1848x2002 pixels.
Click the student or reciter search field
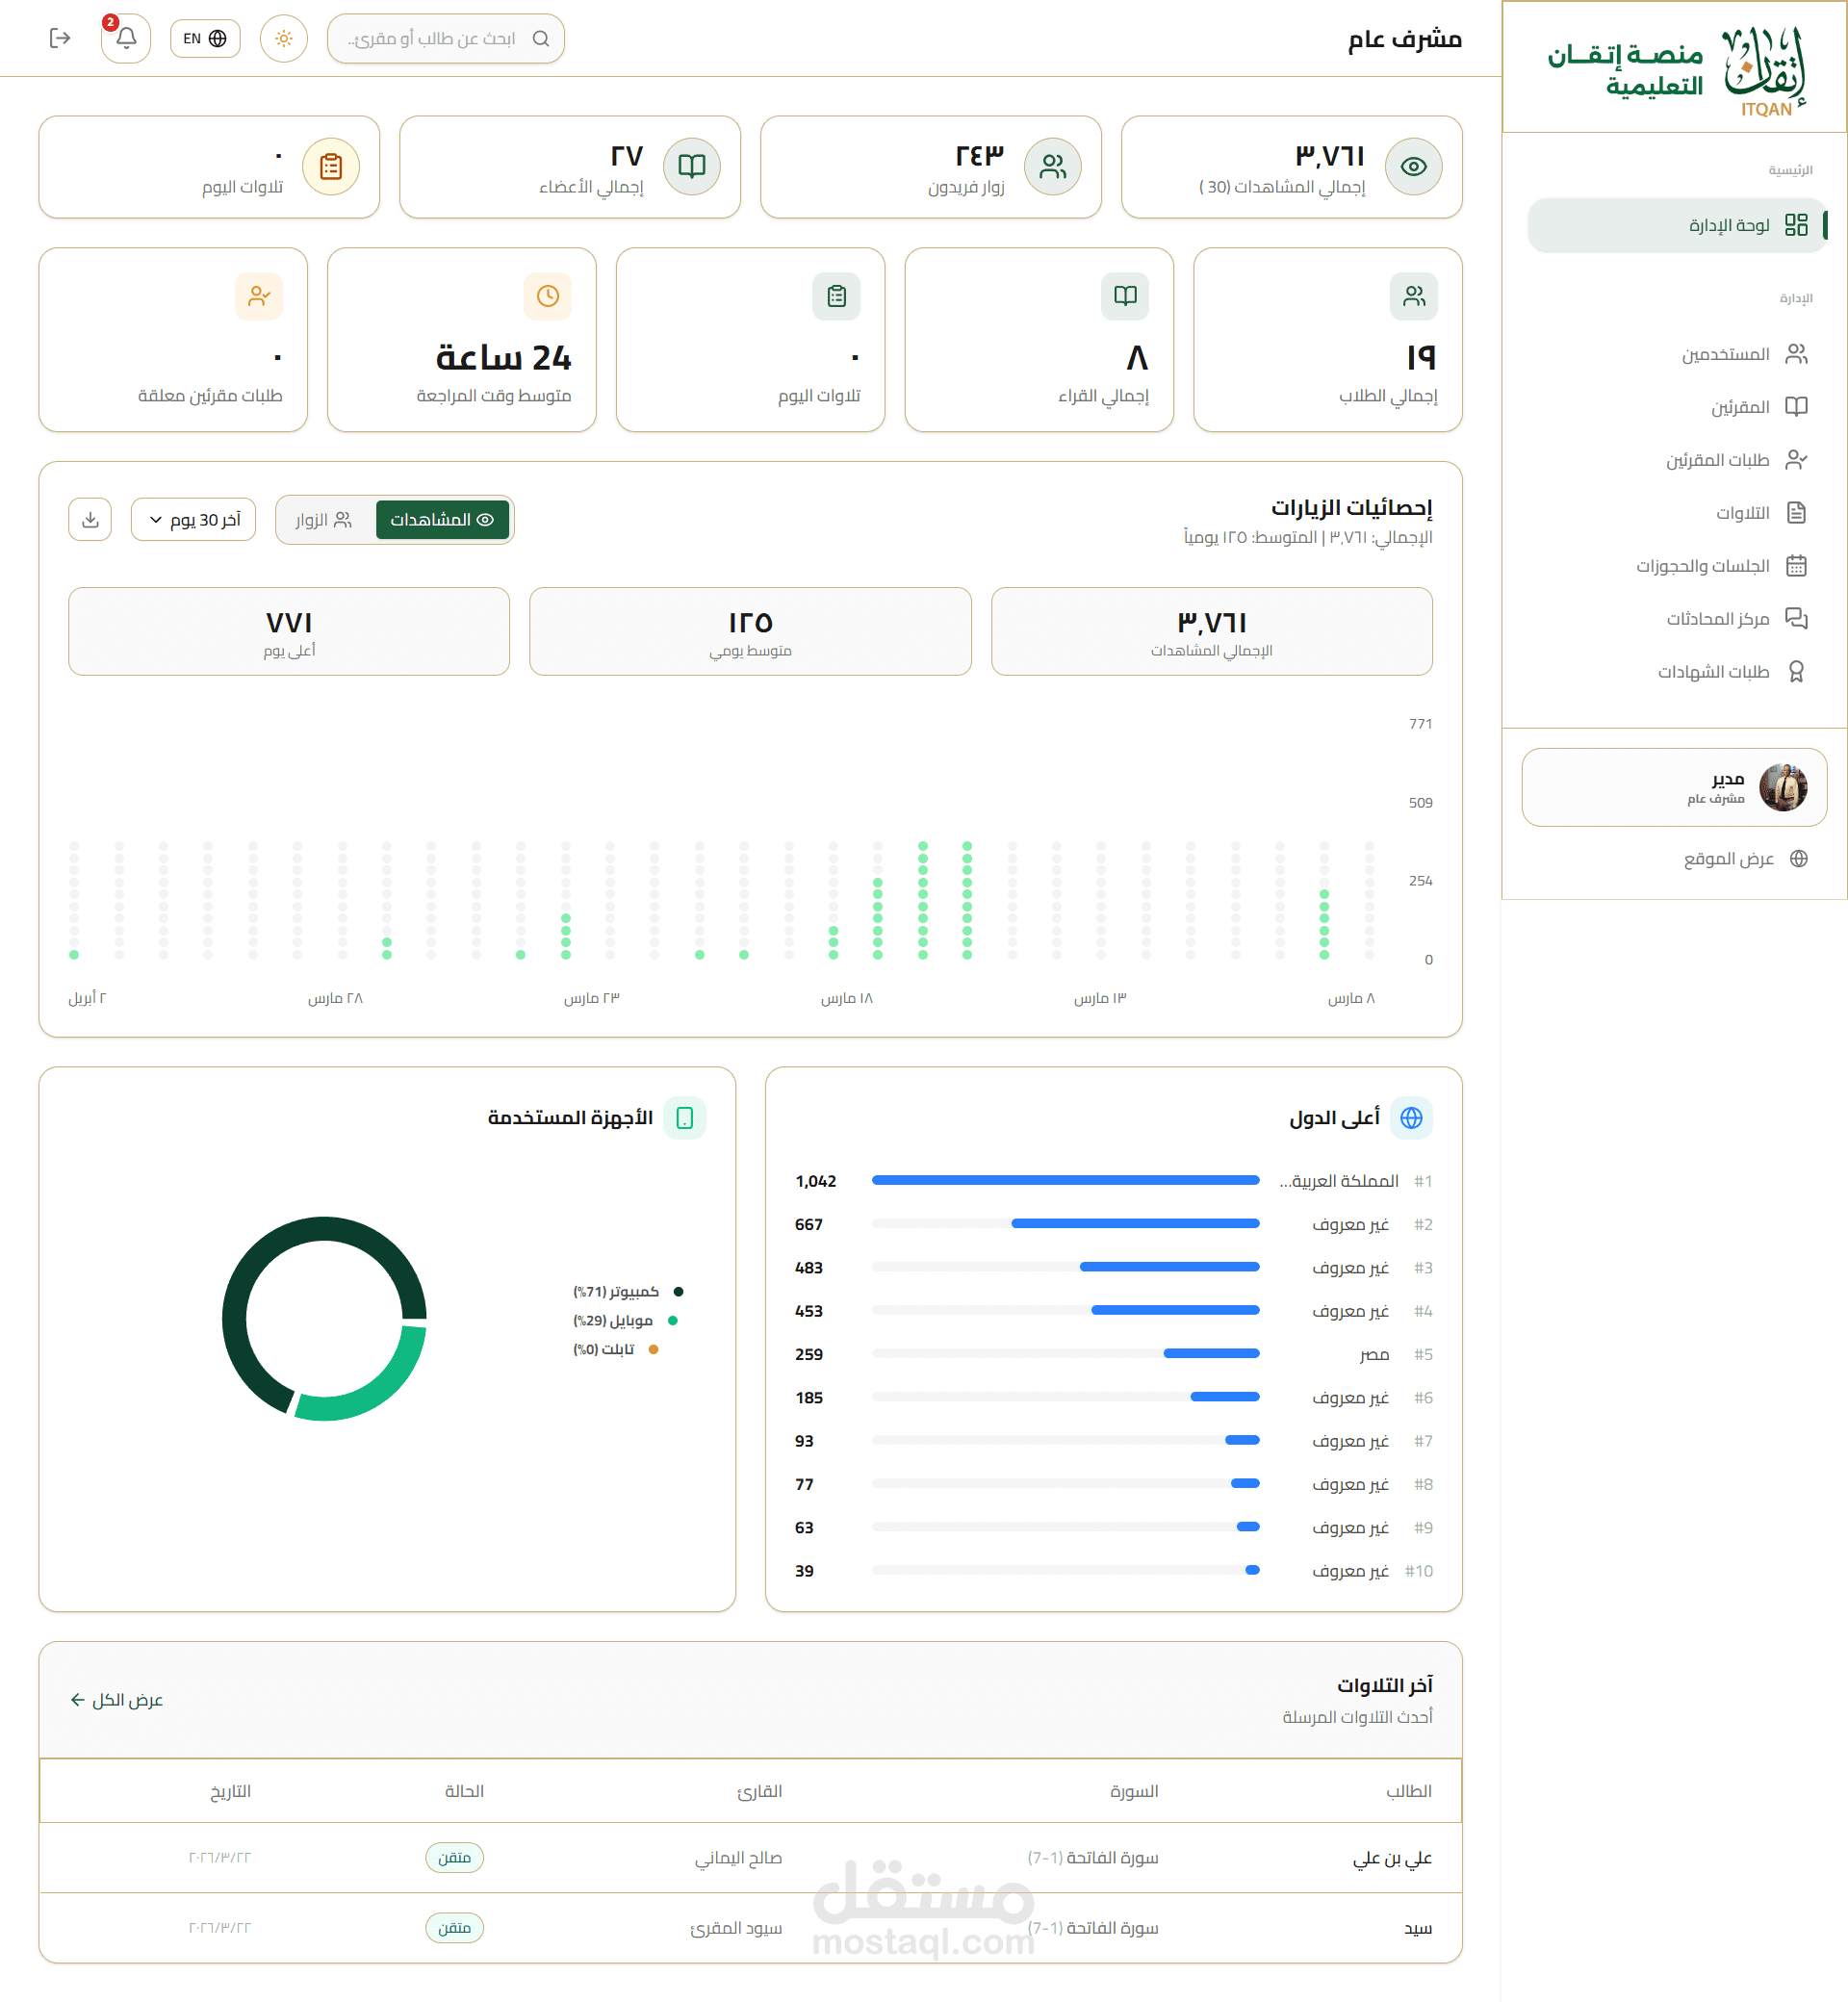pyautogui.click(x=440, y=39)
